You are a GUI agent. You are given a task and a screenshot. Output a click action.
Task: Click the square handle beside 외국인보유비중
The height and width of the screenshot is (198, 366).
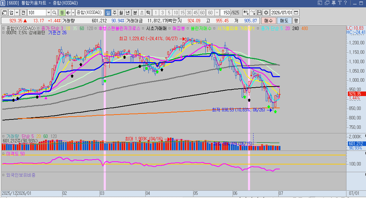[x=3, y=175]
